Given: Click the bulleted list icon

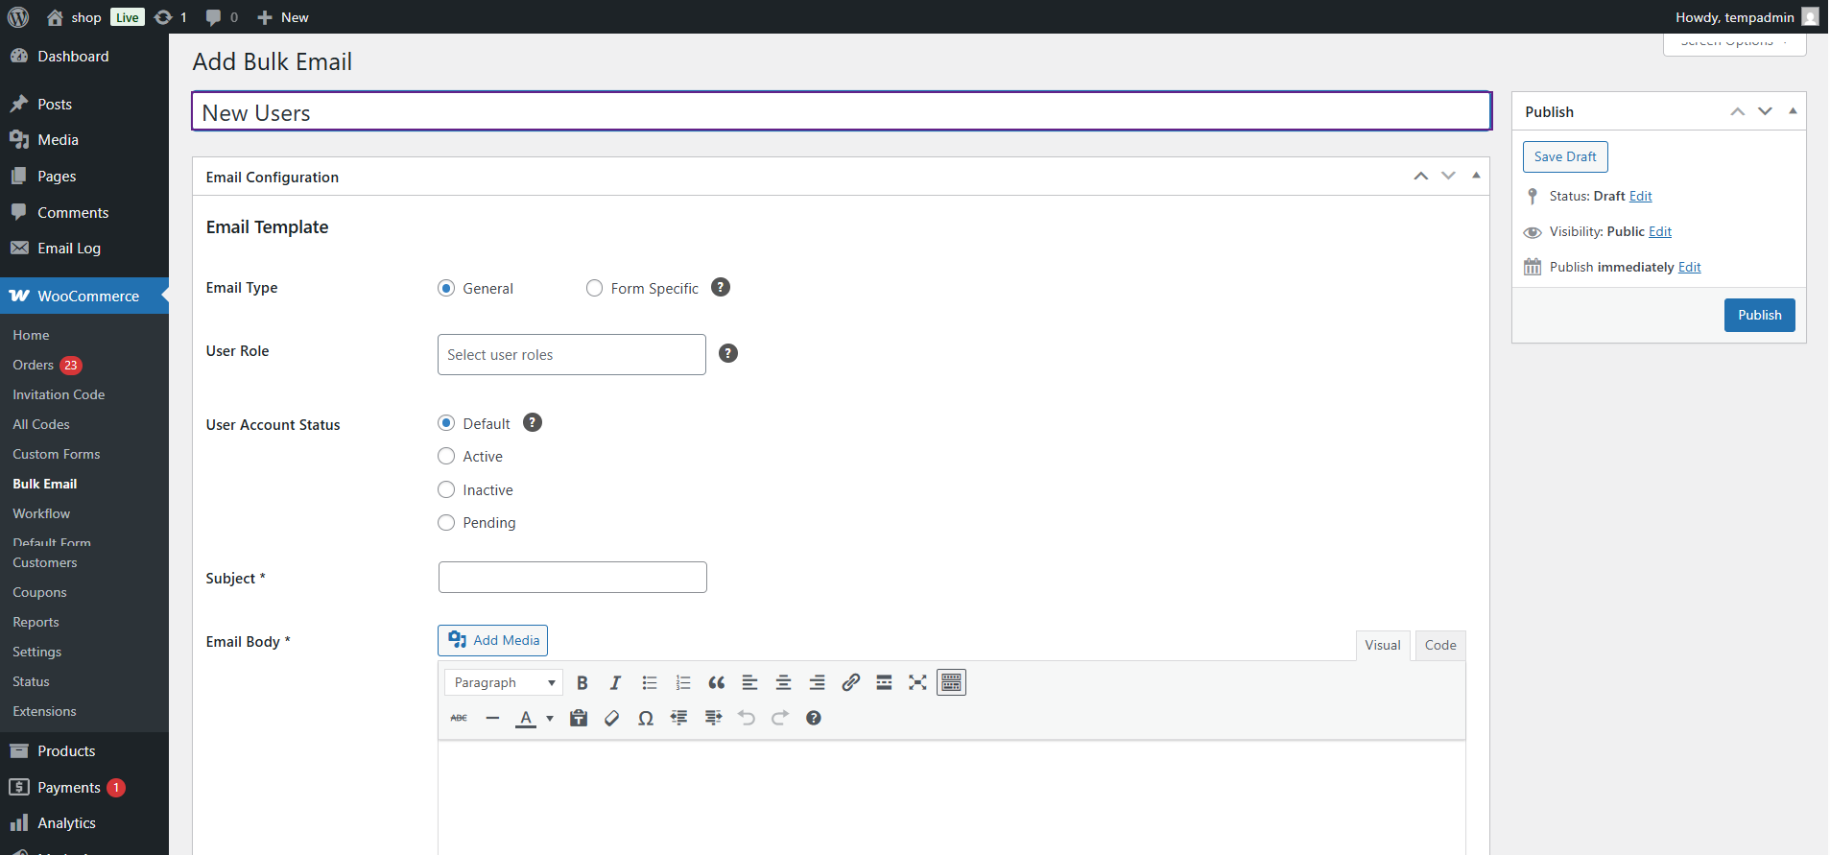Looking at the screenshot, I should tap(650, 683).
